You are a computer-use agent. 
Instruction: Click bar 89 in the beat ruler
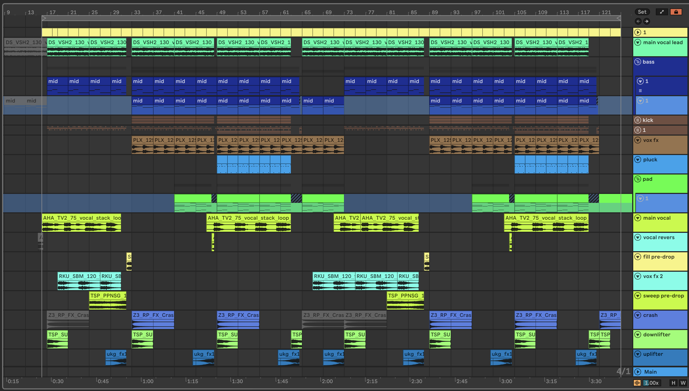point(435,12)
